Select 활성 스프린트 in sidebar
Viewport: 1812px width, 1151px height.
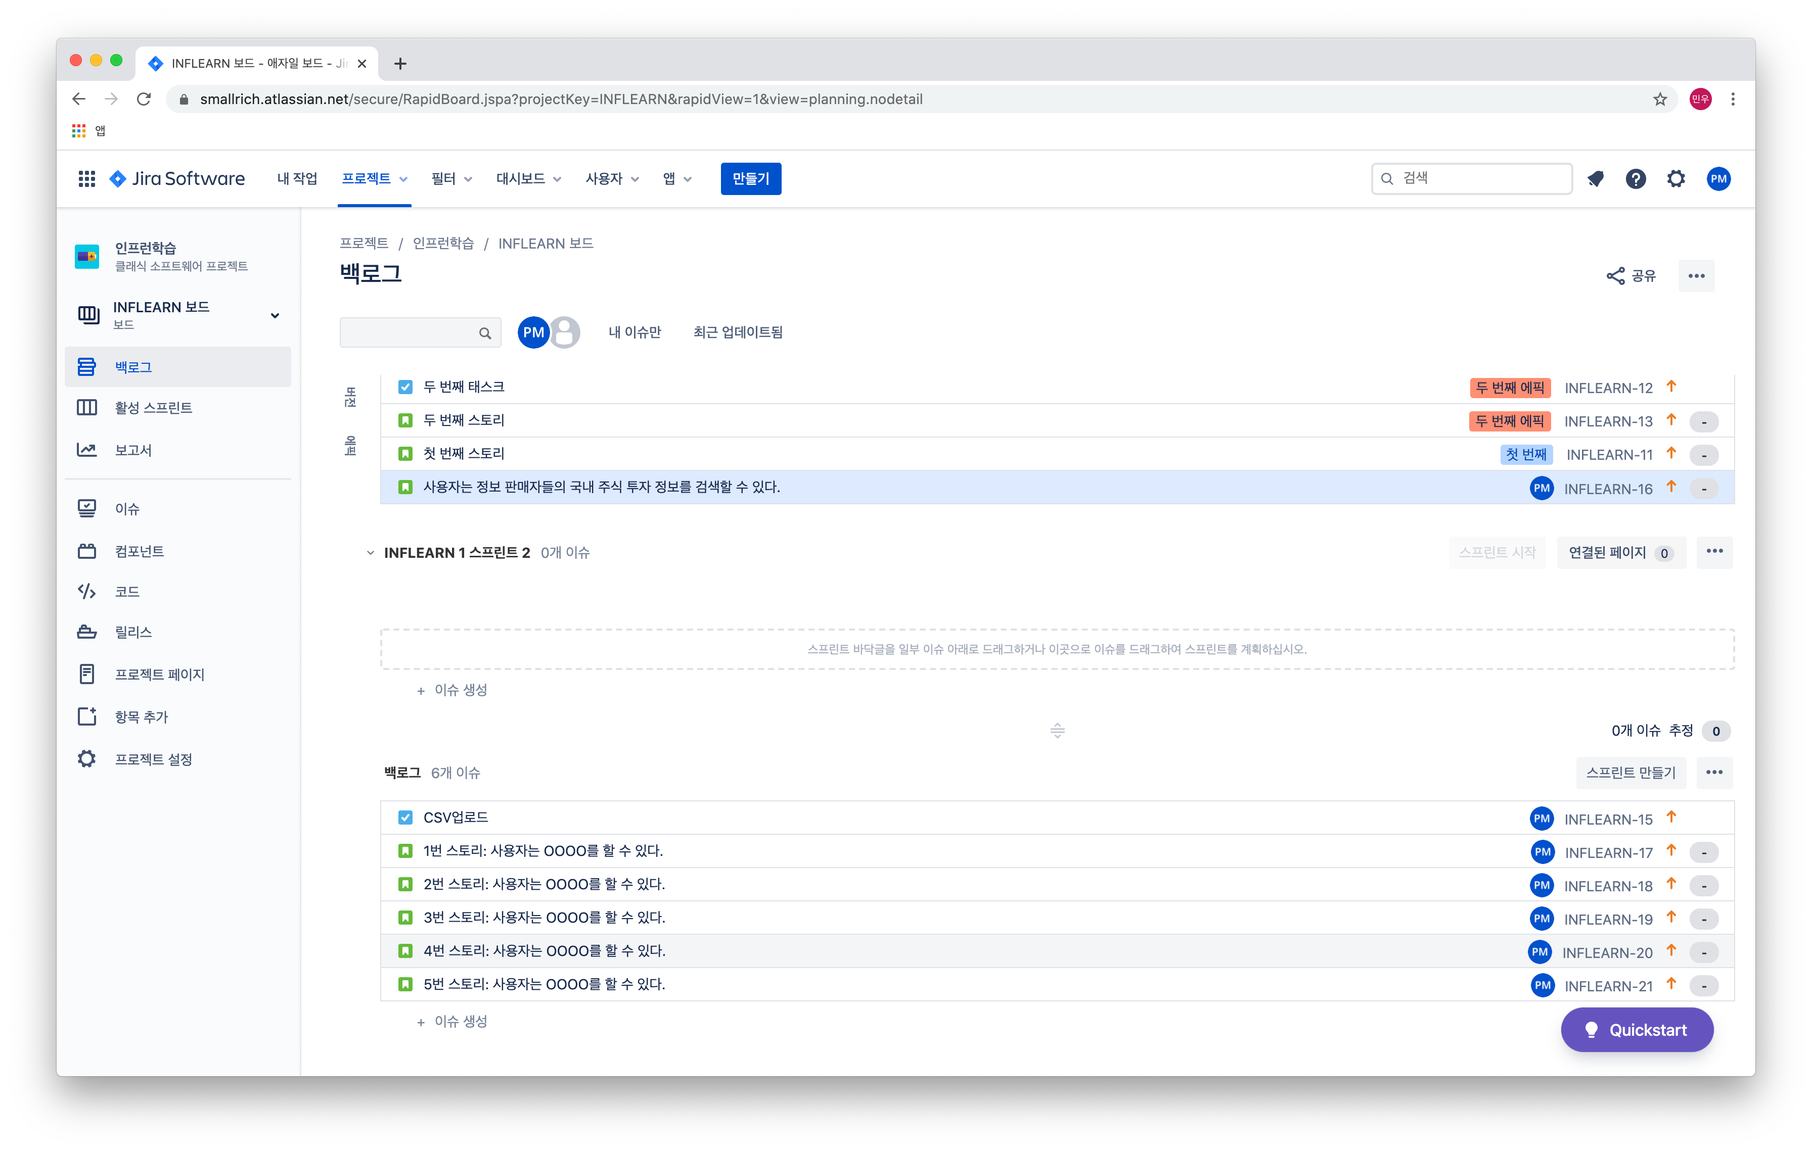click(154, 407)
